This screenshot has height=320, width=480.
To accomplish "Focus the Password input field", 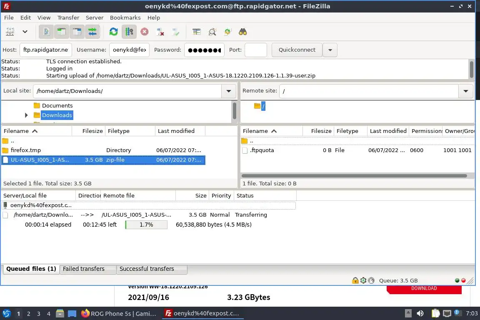I will pos(204,50).
